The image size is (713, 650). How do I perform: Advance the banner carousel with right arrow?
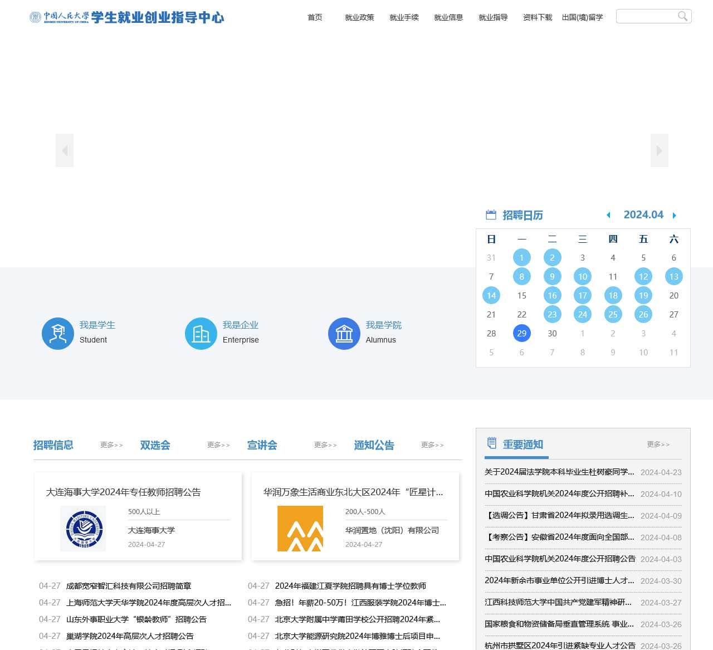[660, 150]
